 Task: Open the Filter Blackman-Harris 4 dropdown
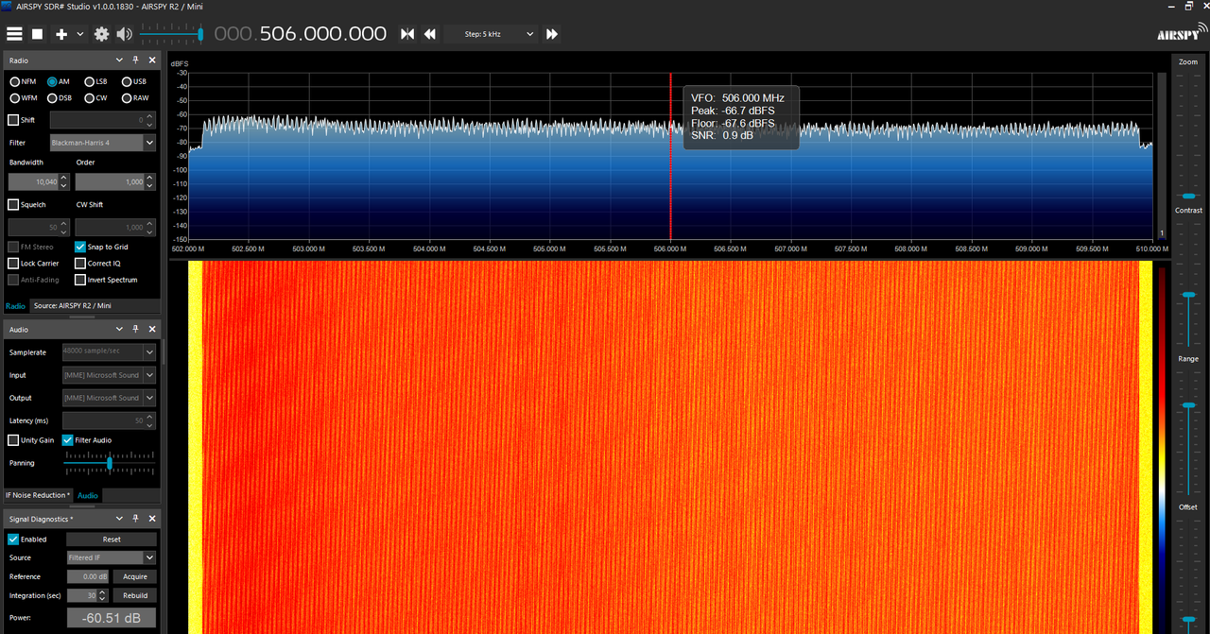click(x=103, y=143)
